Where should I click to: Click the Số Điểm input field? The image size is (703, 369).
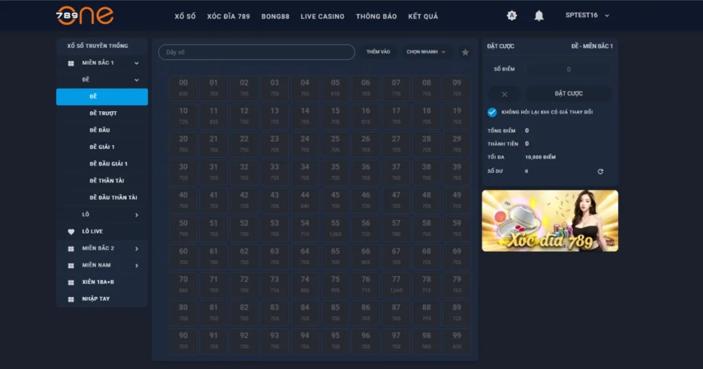point(568,69)
